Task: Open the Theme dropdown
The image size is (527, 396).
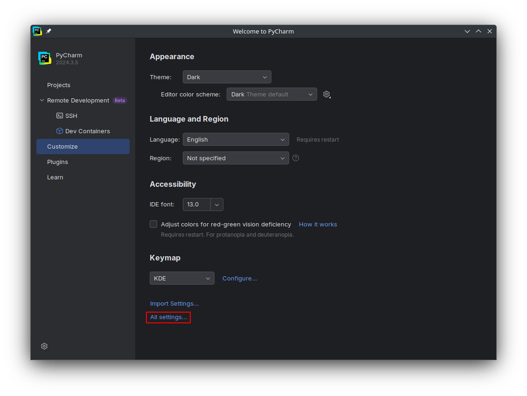Action: (x=227, y=77)
